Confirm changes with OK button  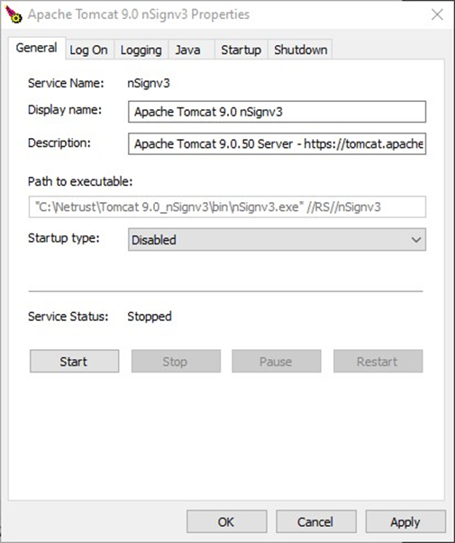click(x=227, y=521)
